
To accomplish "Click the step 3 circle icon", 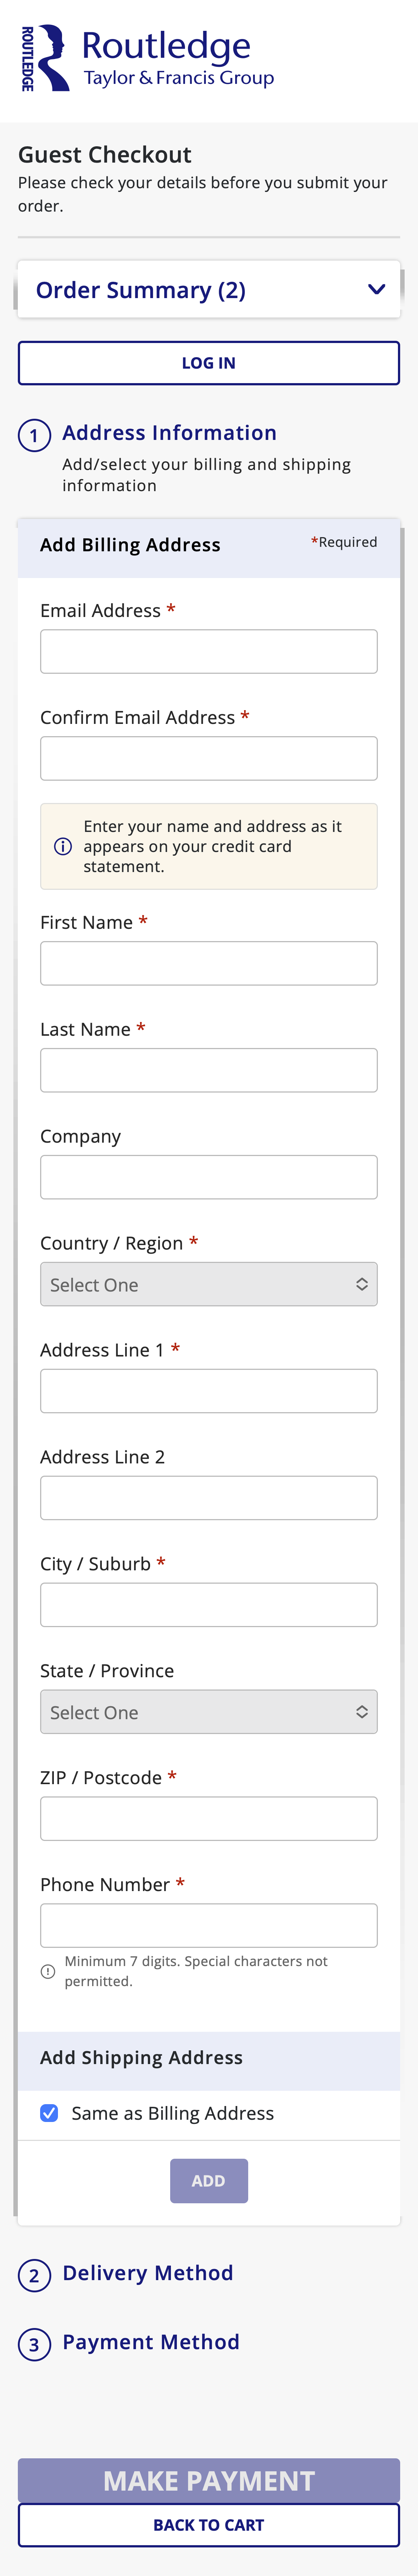I will [34, 2344].
